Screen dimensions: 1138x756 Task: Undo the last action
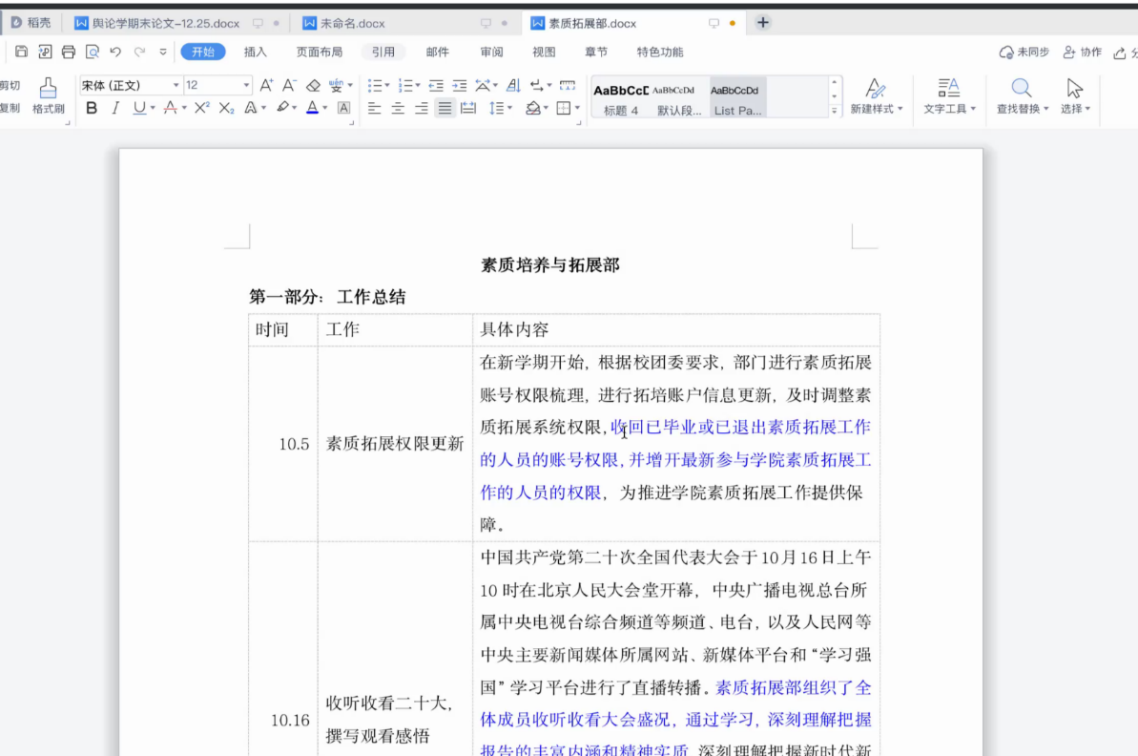(x=115, y=52)
